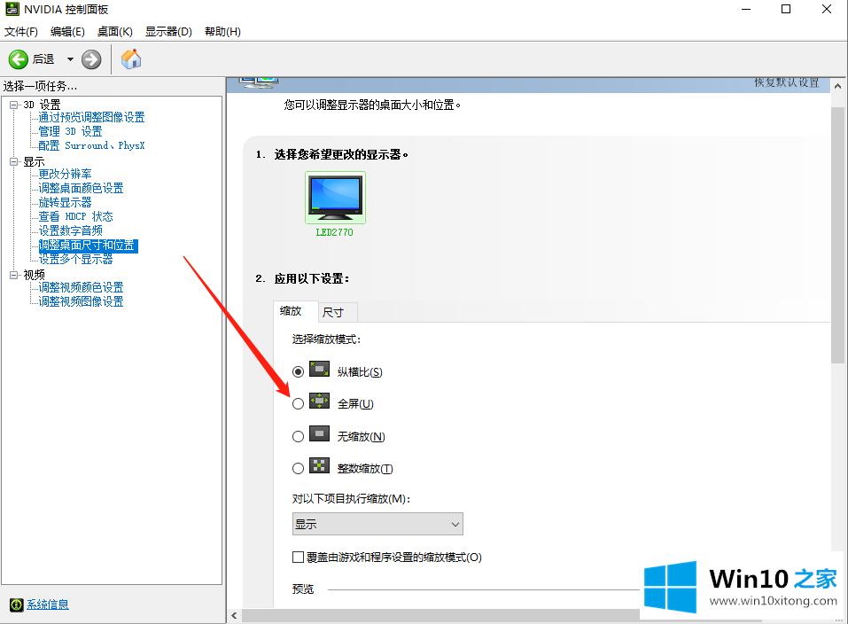Select 更改分辨率 in the task tree
The width and height of the screenshot is (848, 624).
pyautogui.click(x=65, y=174)
